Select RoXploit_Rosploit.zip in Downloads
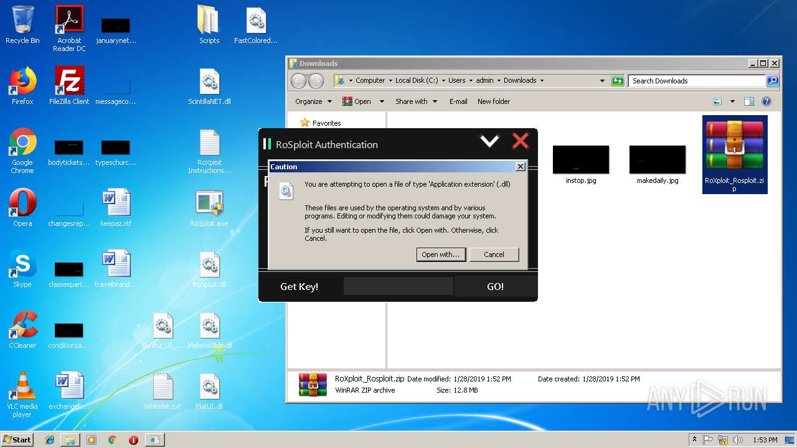The width and height of the screenshot is (797, 448). [735, 154]
